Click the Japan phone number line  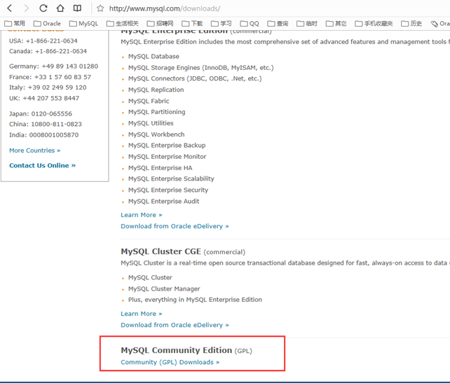click(41, 114)
